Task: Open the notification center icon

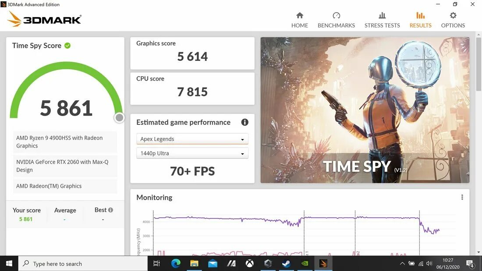Action: point(470,264)
